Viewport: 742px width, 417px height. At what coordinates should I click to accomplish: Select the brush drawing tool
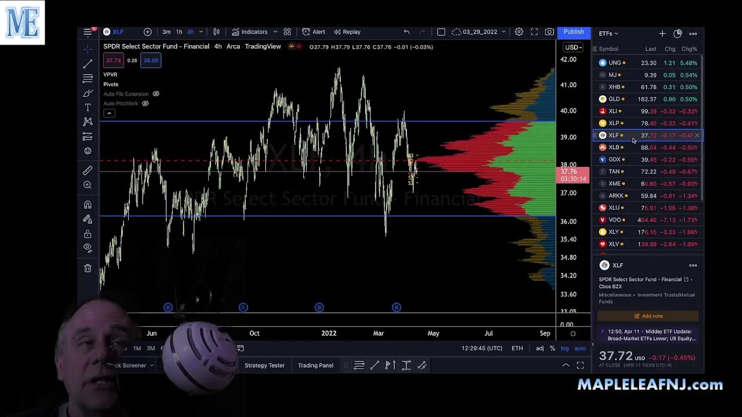(x=88, y=93)
